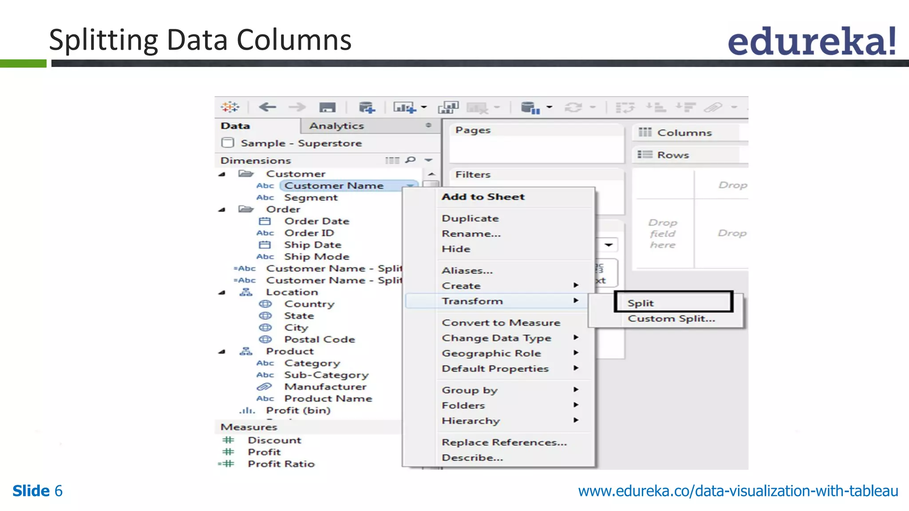Viewport: 909px width, 511px height.
Task: Click the Sample - Superstore data source icon
Action: pos(228,143)
